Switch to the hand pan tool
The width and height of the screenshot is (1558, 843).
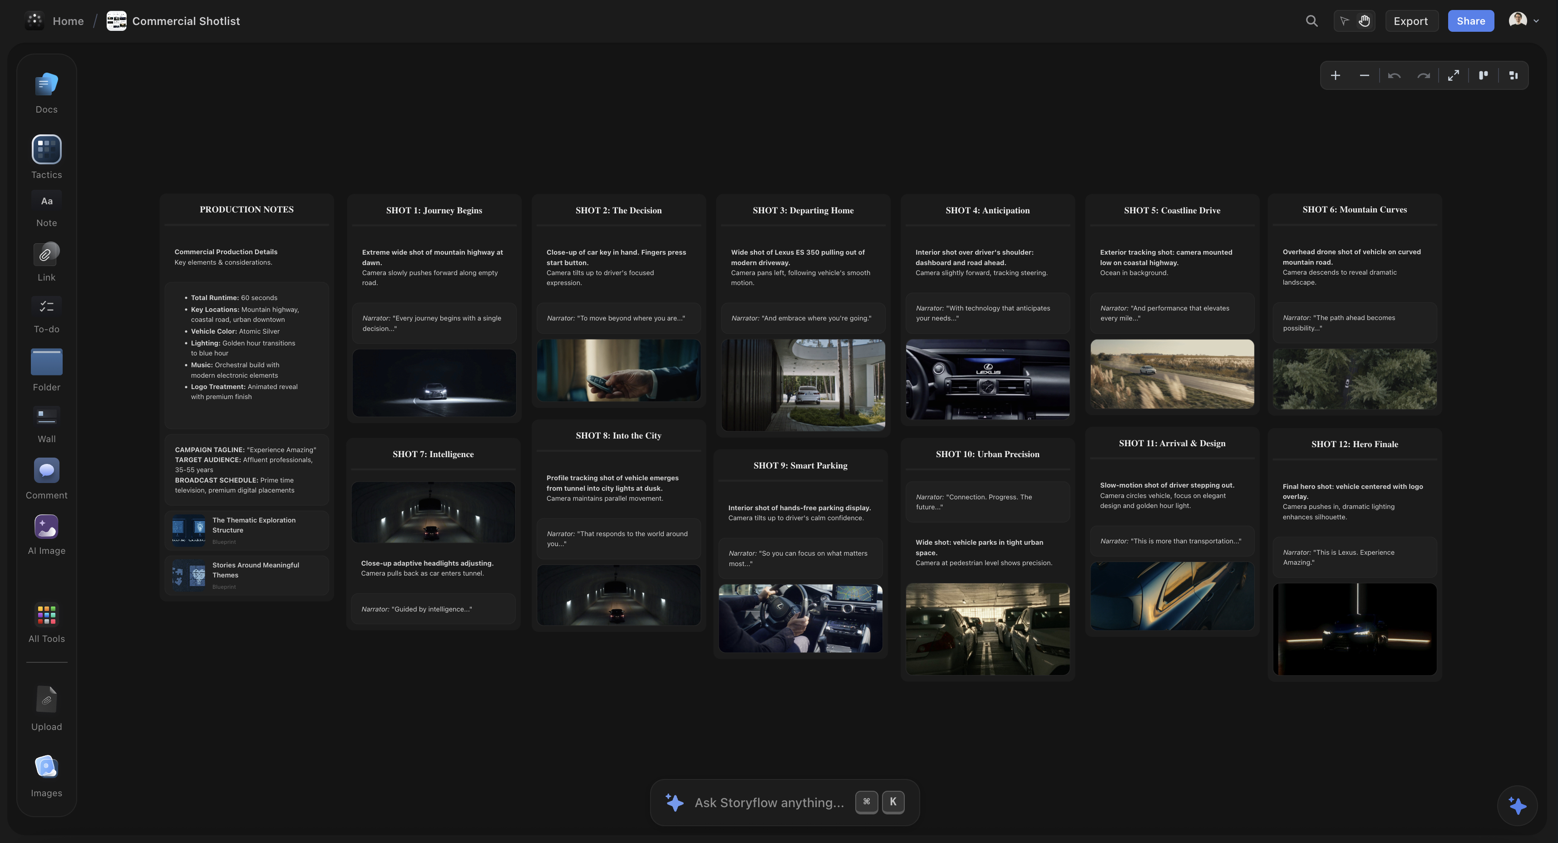click(x=1365, y=20)
